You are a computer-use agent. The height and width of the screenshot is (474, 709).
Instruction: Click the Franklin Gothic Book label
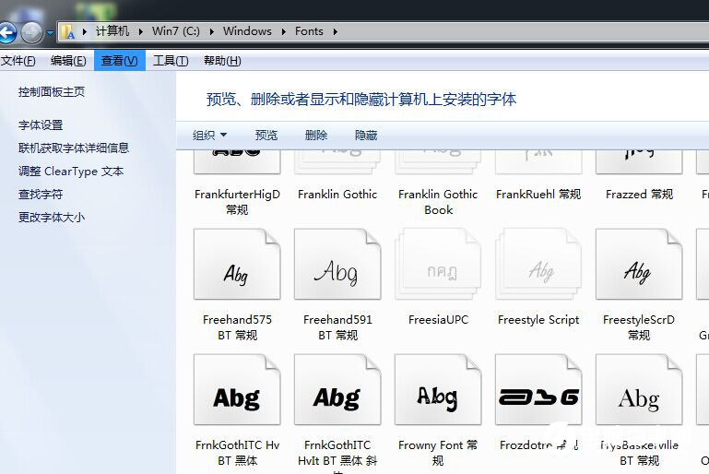[438, 202]
